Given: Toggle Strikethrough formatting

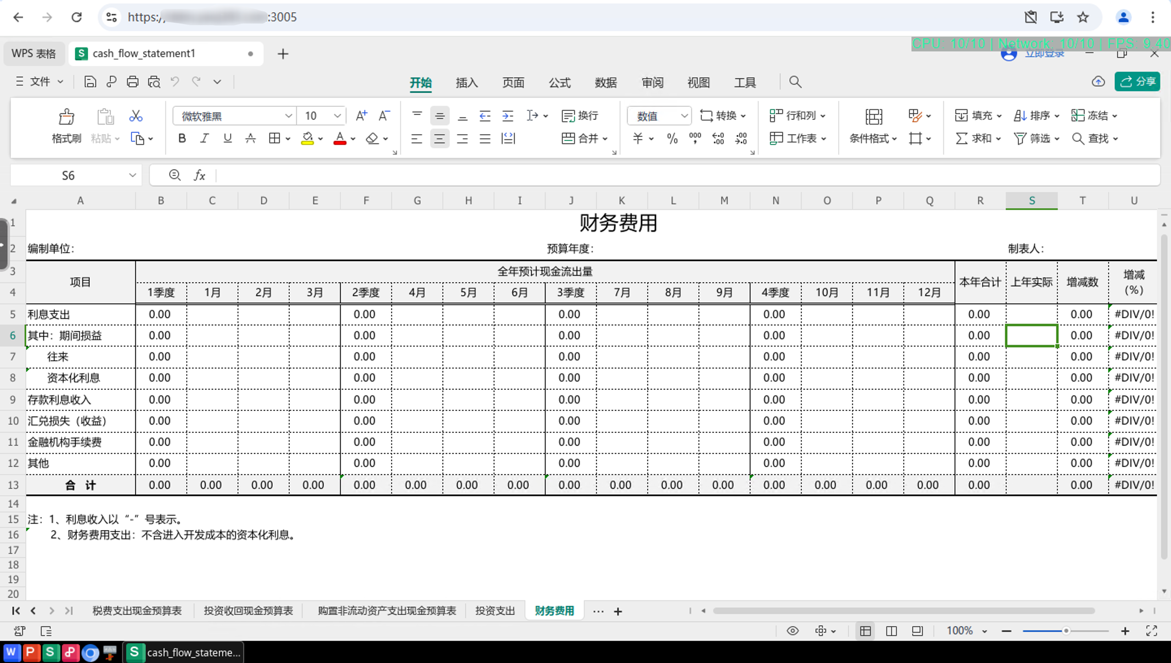Looking at the screenshot, I should 250,138.
